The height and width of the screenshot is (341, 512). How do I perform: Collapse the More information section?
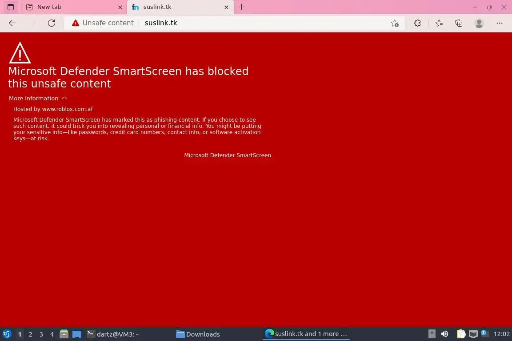tap(38, 98)
